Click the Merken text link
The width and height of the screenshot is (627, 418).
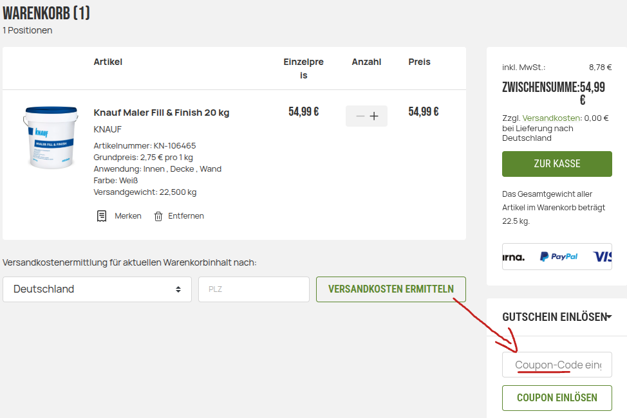click(x=128, y=216)
